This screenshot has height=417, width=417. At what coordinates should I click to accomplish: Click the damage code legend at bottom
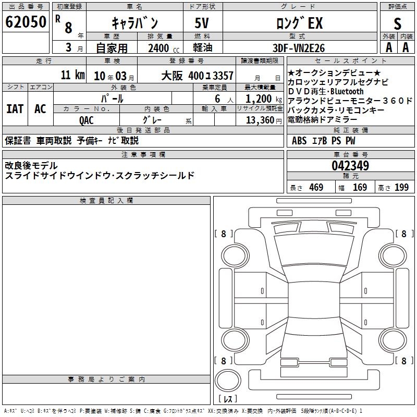tap(183, 411)
